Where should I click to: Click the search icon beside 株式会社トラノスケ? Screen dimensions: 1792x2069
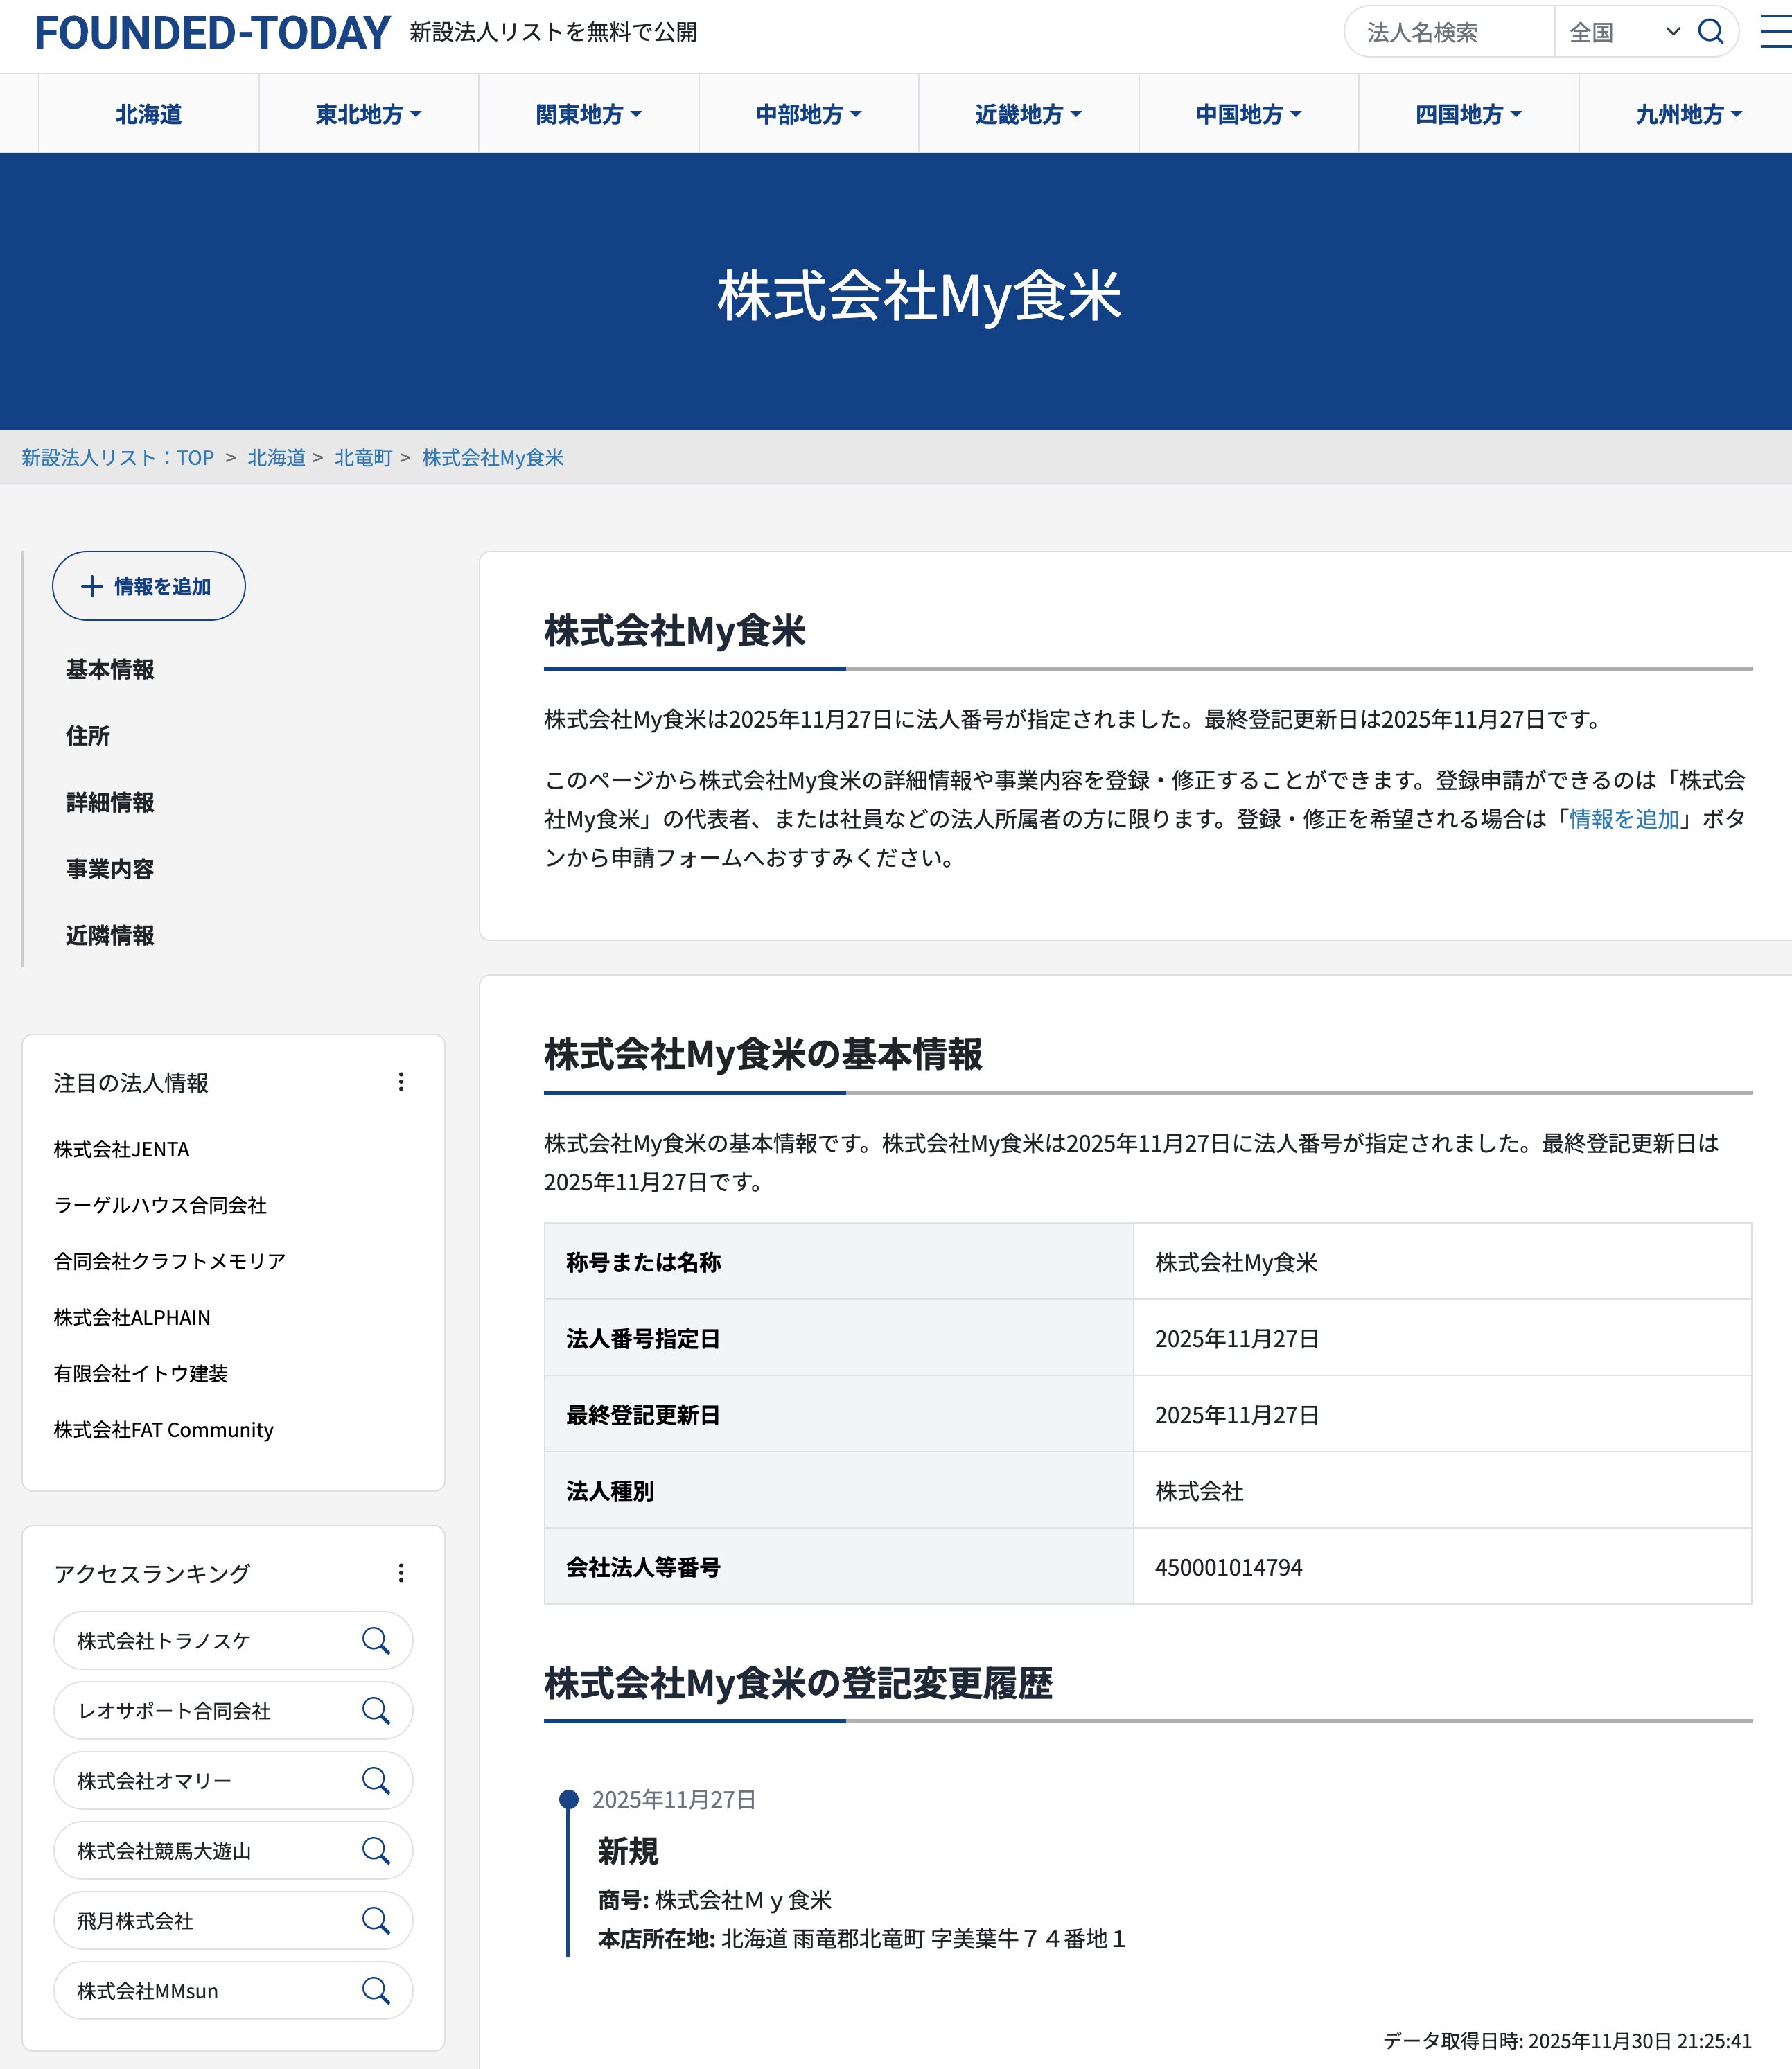pos(377,1641)
